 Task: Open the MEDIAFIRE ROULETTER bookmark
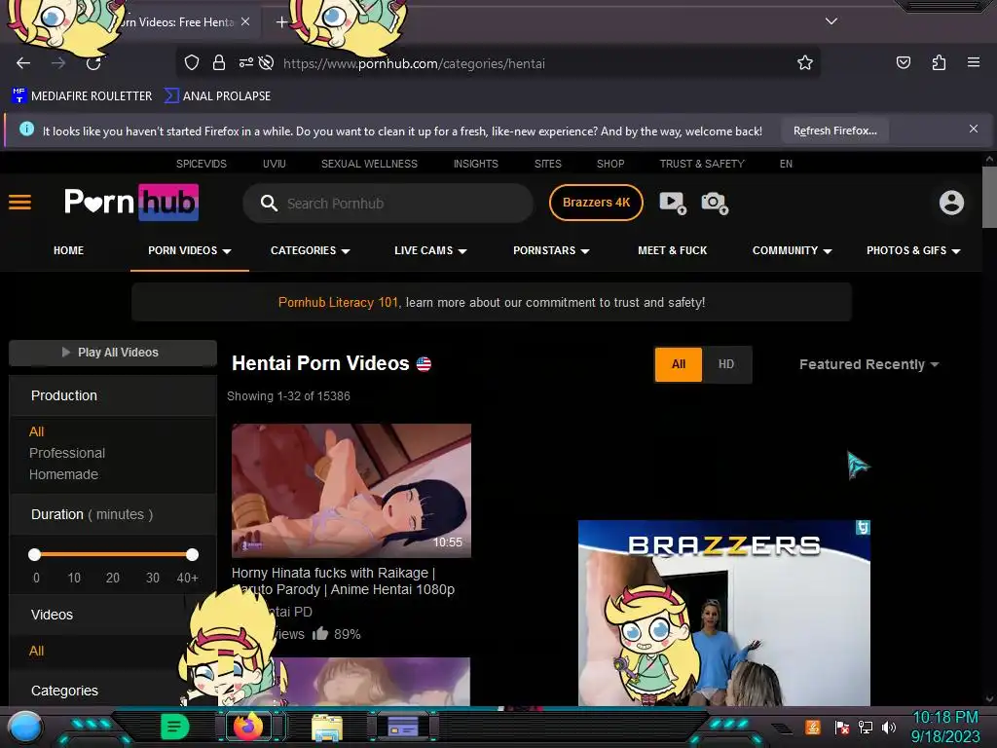click(82, 96)
